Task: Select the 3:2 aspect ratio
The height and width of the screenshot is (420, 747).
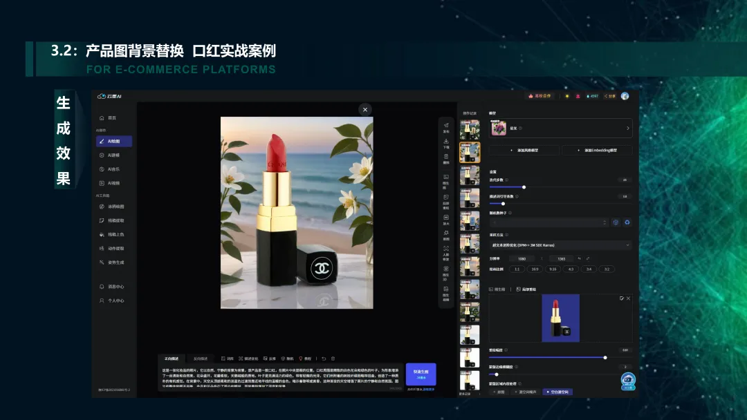Action: [x=607, y=269]
